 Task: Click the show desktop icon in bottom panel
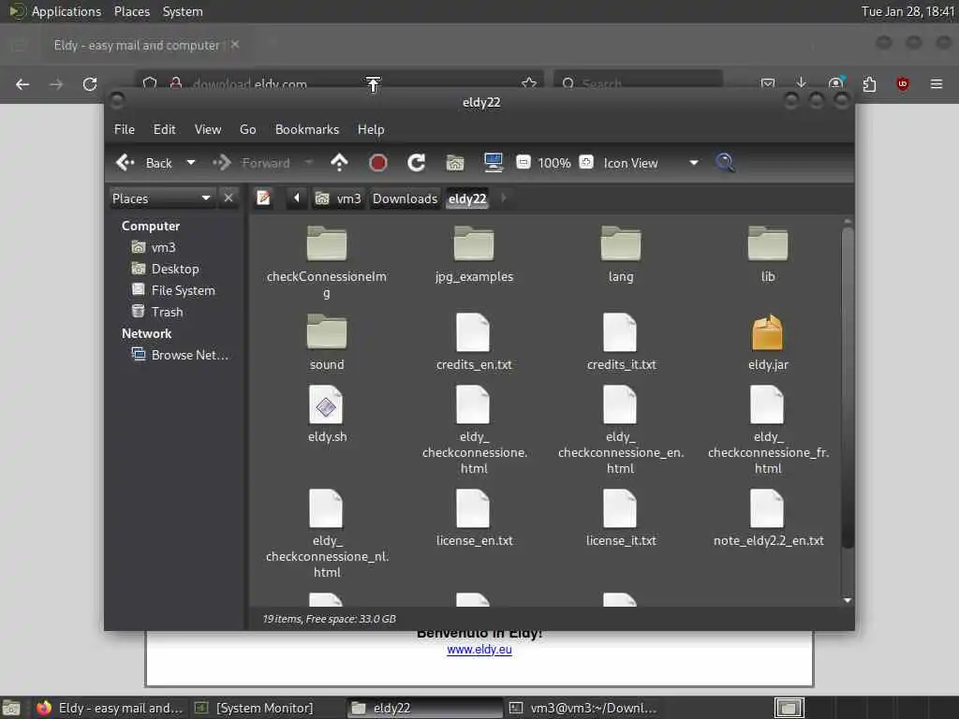(10, 708)
